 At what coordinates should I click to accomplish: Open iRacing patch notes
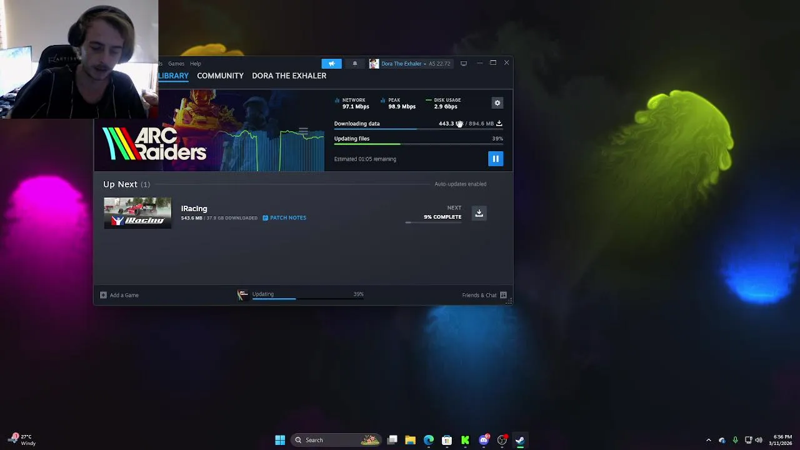(284, 217)
